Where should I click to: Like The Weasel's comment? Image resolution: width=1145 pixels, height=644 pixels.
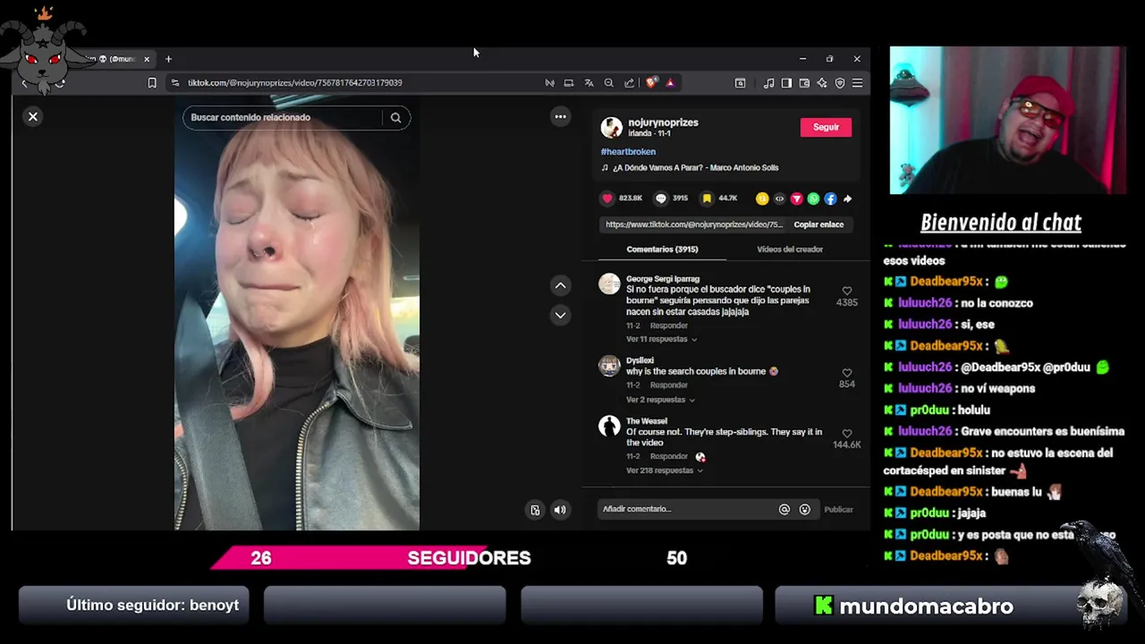(x=846, y=434)
